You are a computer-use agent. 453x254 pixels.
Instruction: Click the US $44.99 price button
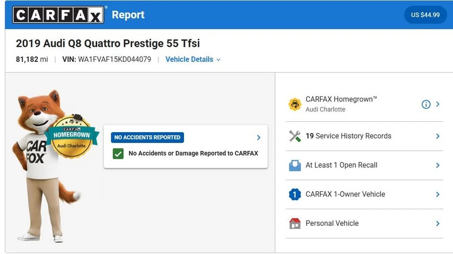click(x=425, y=15)
